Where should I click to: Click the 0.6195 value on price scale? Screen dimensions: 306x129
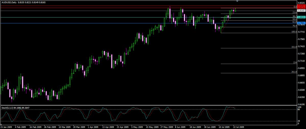point(301,104)
